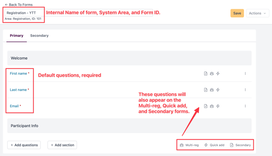Screen dimensions: 272x156
Task: Toggle Multi-reg icon on Last name row
Action: (212, 90)
